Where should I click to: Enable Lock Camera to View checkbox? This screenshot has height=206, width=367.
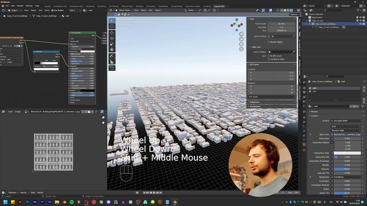coord(268,59)
